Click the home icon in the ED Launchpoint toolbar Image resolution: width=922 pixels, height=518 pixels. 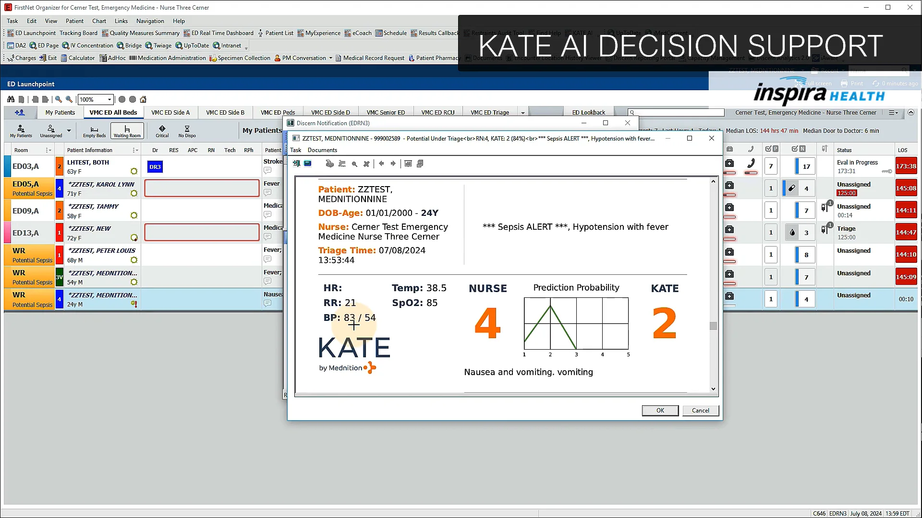[x=143, y=99]
